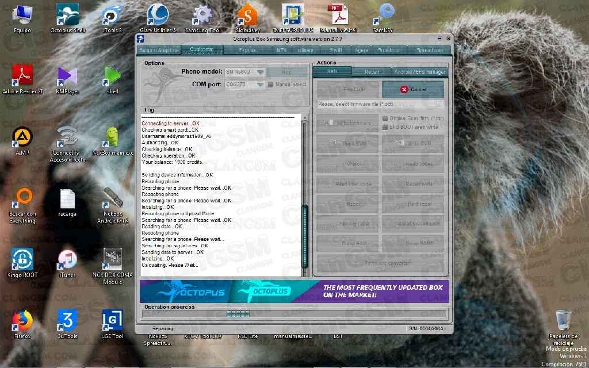Click the Octopus promotional banner

[x=294, y=292]
